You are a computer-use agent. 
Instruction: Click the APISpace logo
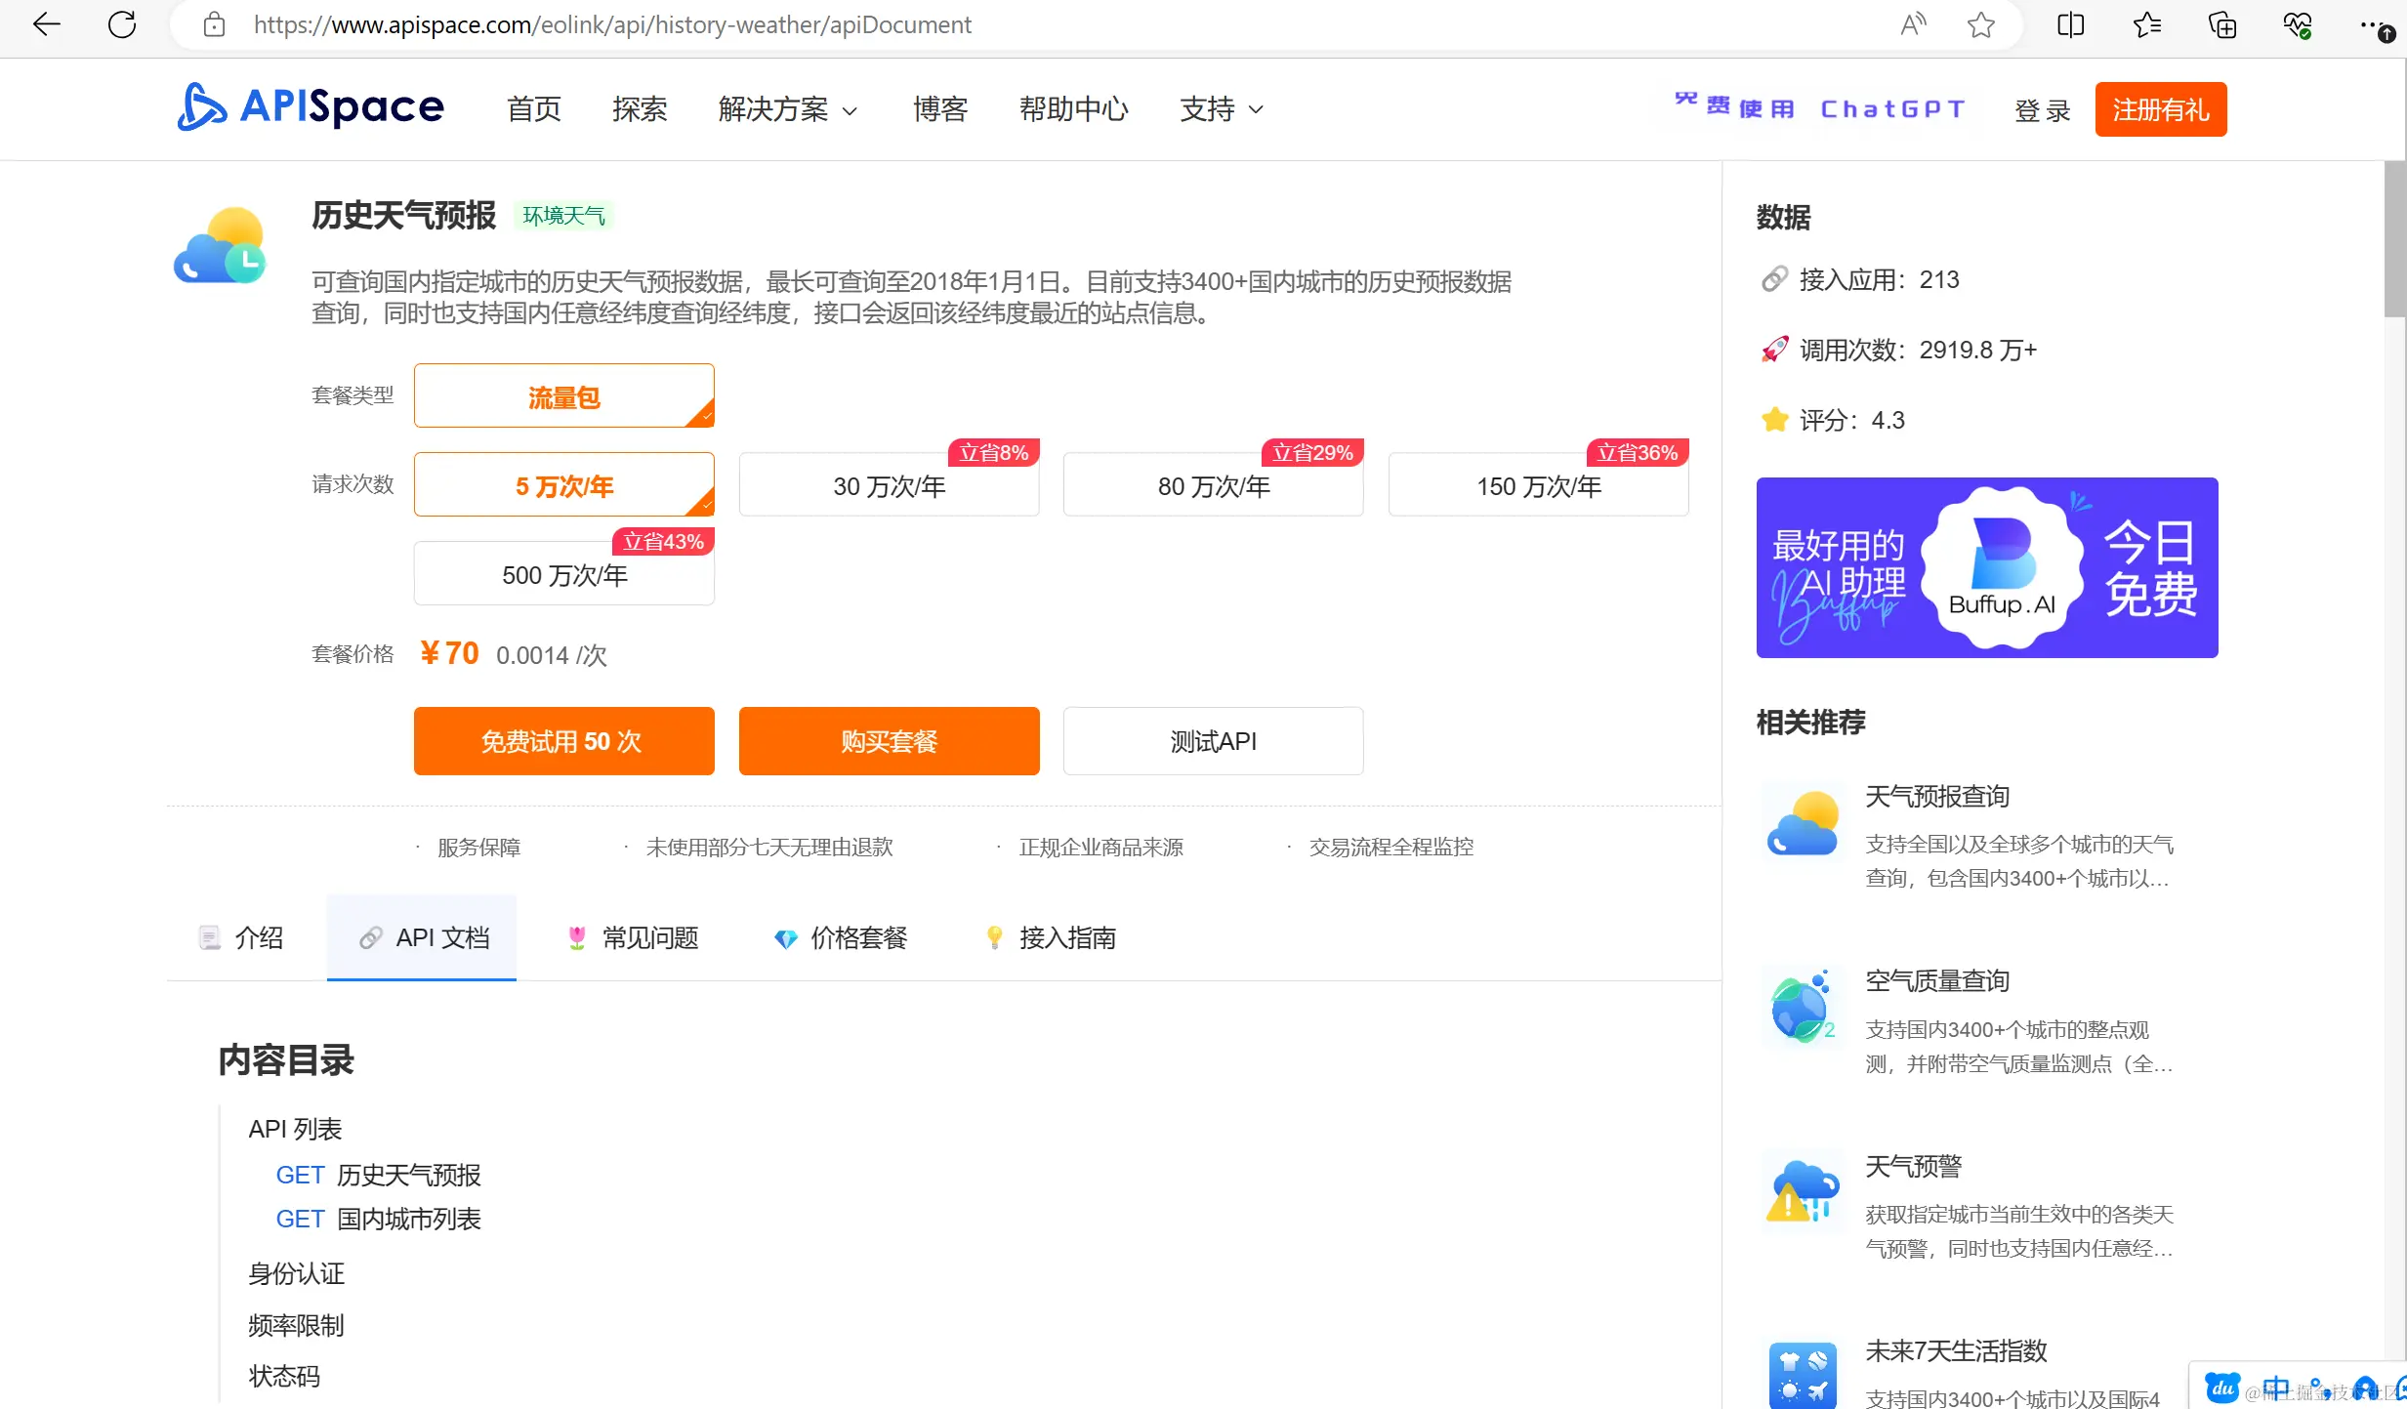click(311, 107)
